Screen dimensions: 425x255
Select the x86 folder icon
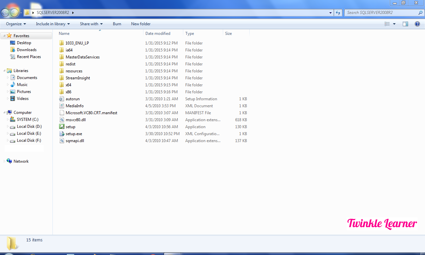pyautogui.click(x=61, y=92)
